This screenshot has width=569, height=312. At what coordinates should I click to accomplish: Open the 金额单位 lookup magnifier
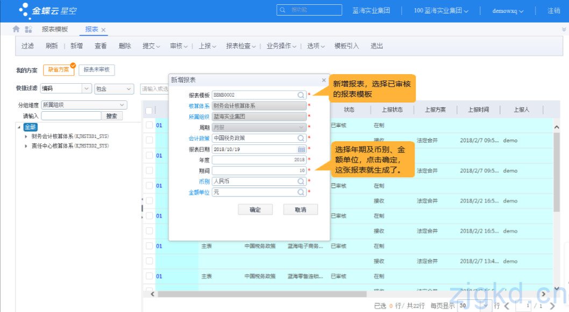pyautogui.click(x=301, y=192)
